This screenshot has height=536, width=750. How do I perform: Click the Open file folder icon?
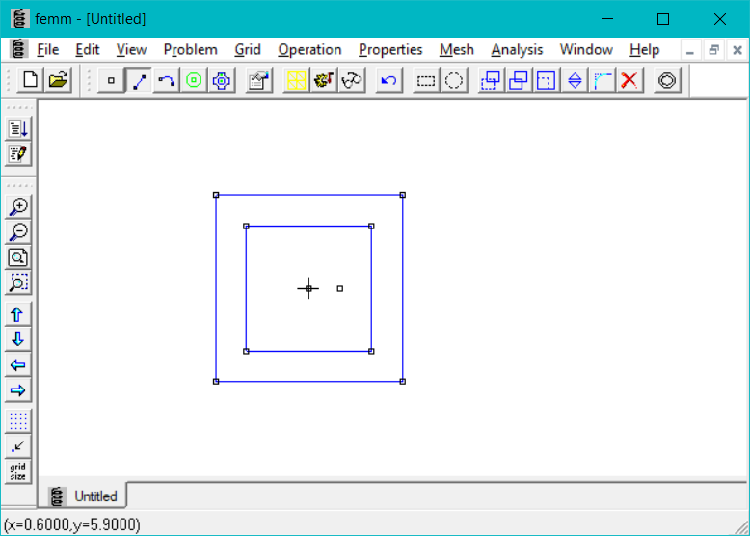pos(58,81)
